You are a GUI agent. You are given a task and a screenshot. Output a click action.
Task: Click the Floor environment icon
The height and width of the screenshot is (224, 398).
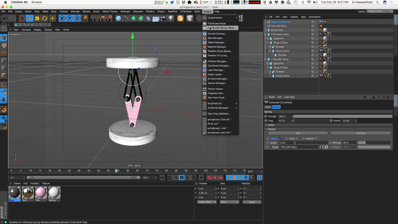tap(156, 18)
